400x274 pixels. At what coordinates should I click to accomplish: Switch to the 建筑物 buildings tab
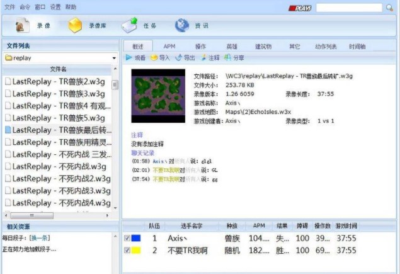coord(263,47)
